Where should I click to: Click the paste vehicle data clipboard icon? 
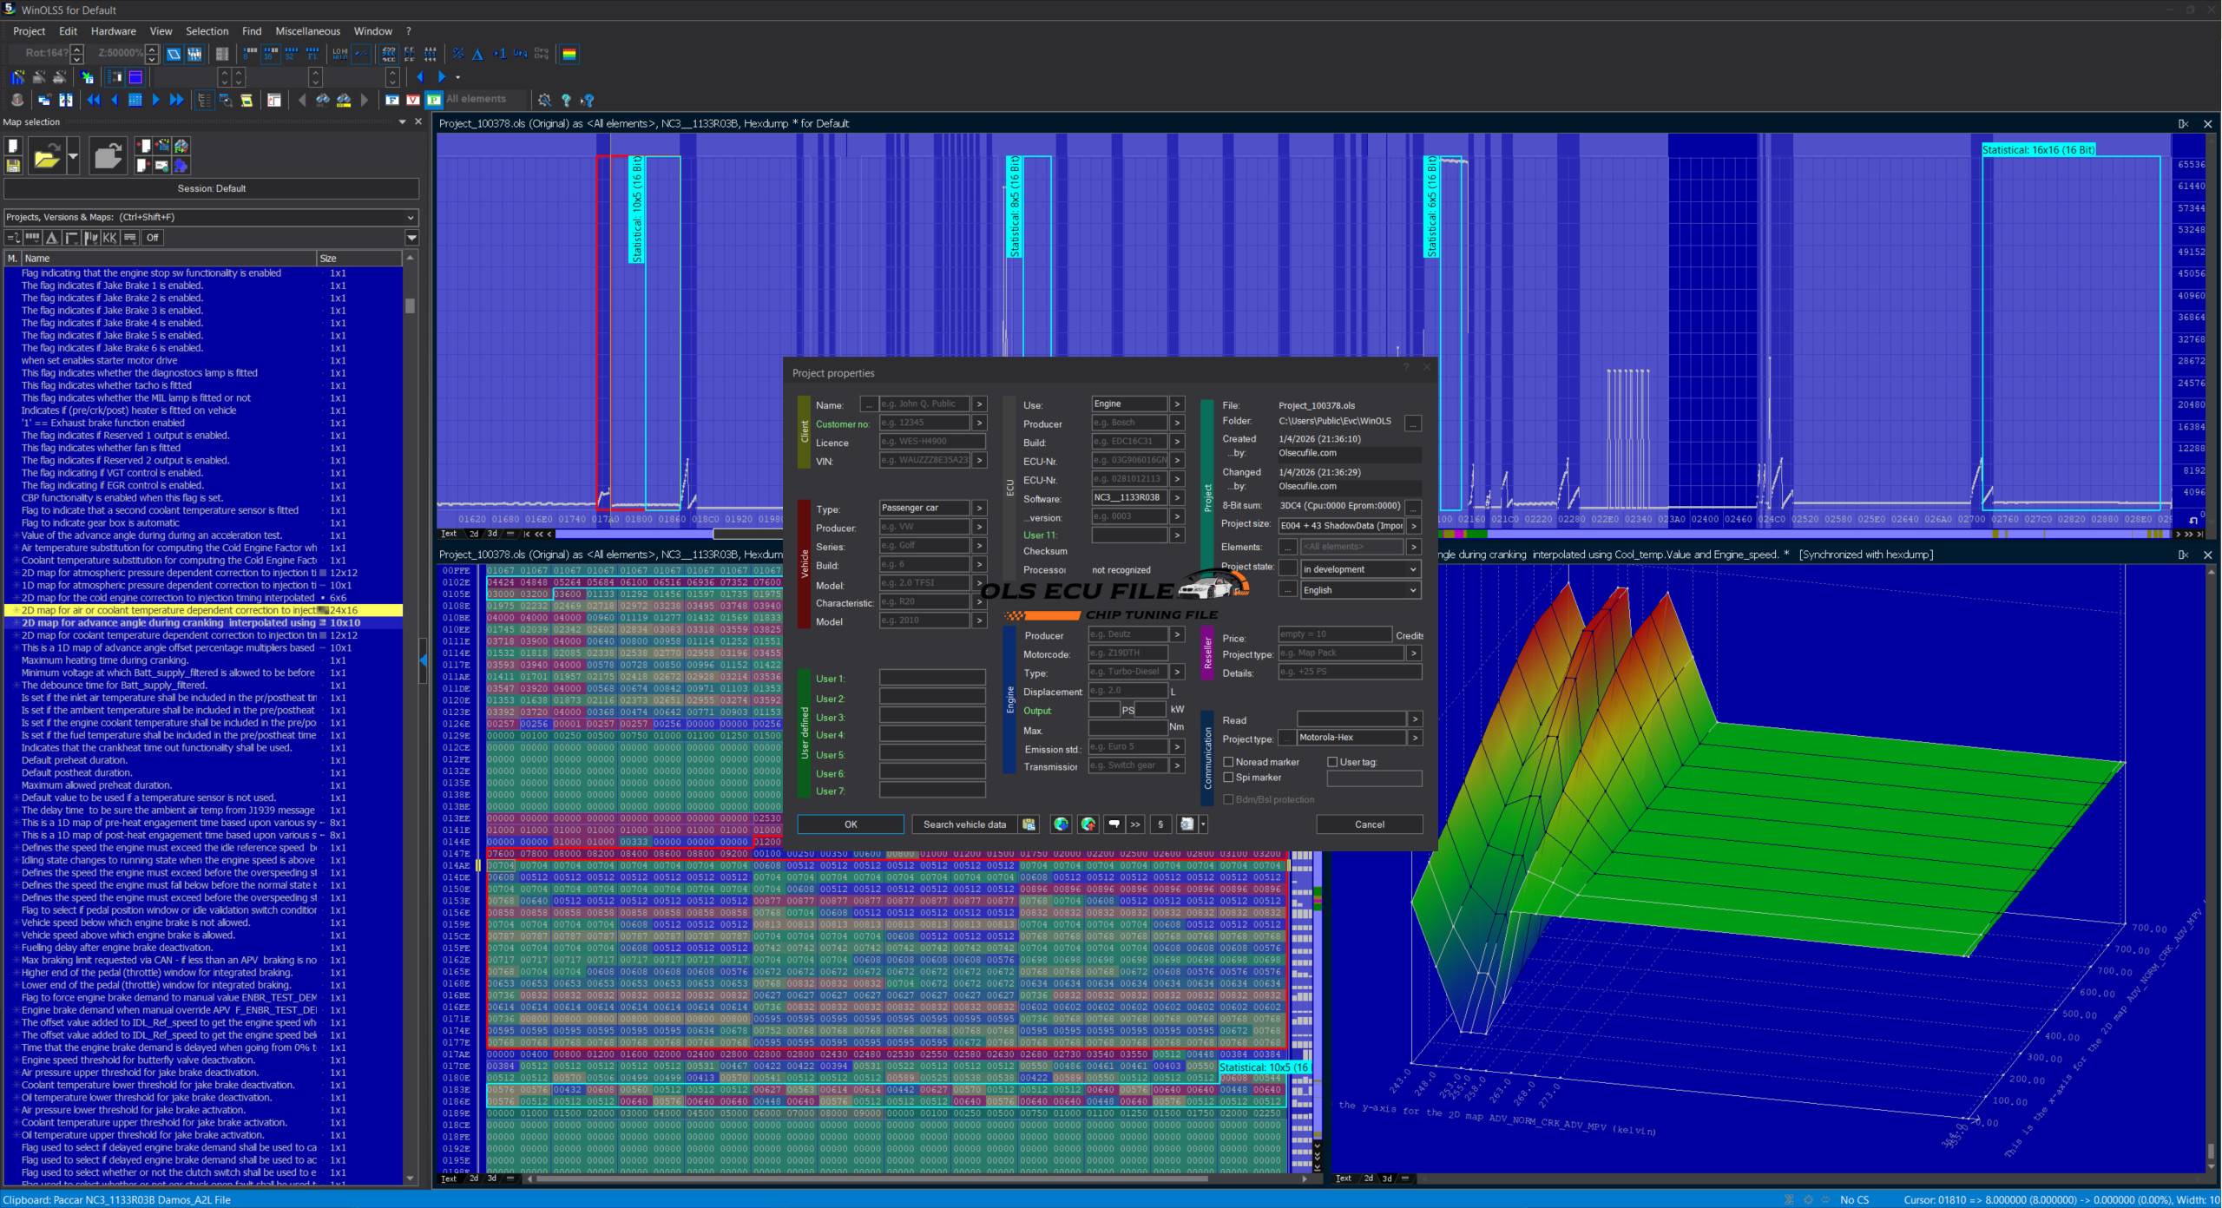coord(1029,824)
